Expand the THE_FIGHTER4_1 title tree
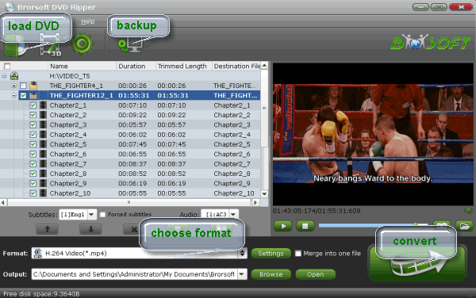476x298 pixels. click(x=13, y=86)
